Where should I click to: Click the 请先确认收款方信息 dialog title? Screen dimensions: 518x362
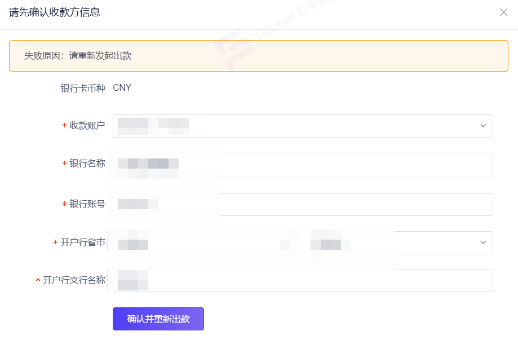[x=55, y=12]
